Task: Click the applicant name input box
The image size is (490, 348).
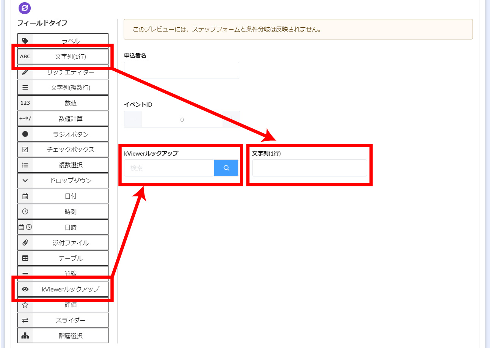Action: (x=181, y=70)
